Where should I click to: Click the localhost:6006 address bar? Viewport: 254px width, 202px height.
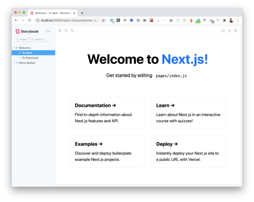[70, 20]
